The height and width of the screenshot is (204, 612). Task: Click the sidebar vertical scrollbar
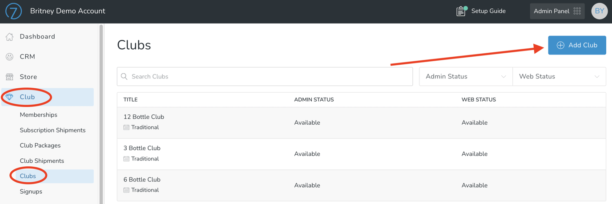[101, 111]
